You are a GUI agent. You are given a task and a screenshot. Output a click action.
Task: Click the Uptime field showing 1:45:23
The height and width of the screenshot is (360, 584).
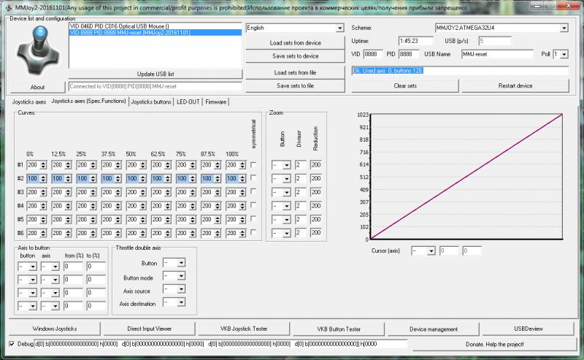415,41
